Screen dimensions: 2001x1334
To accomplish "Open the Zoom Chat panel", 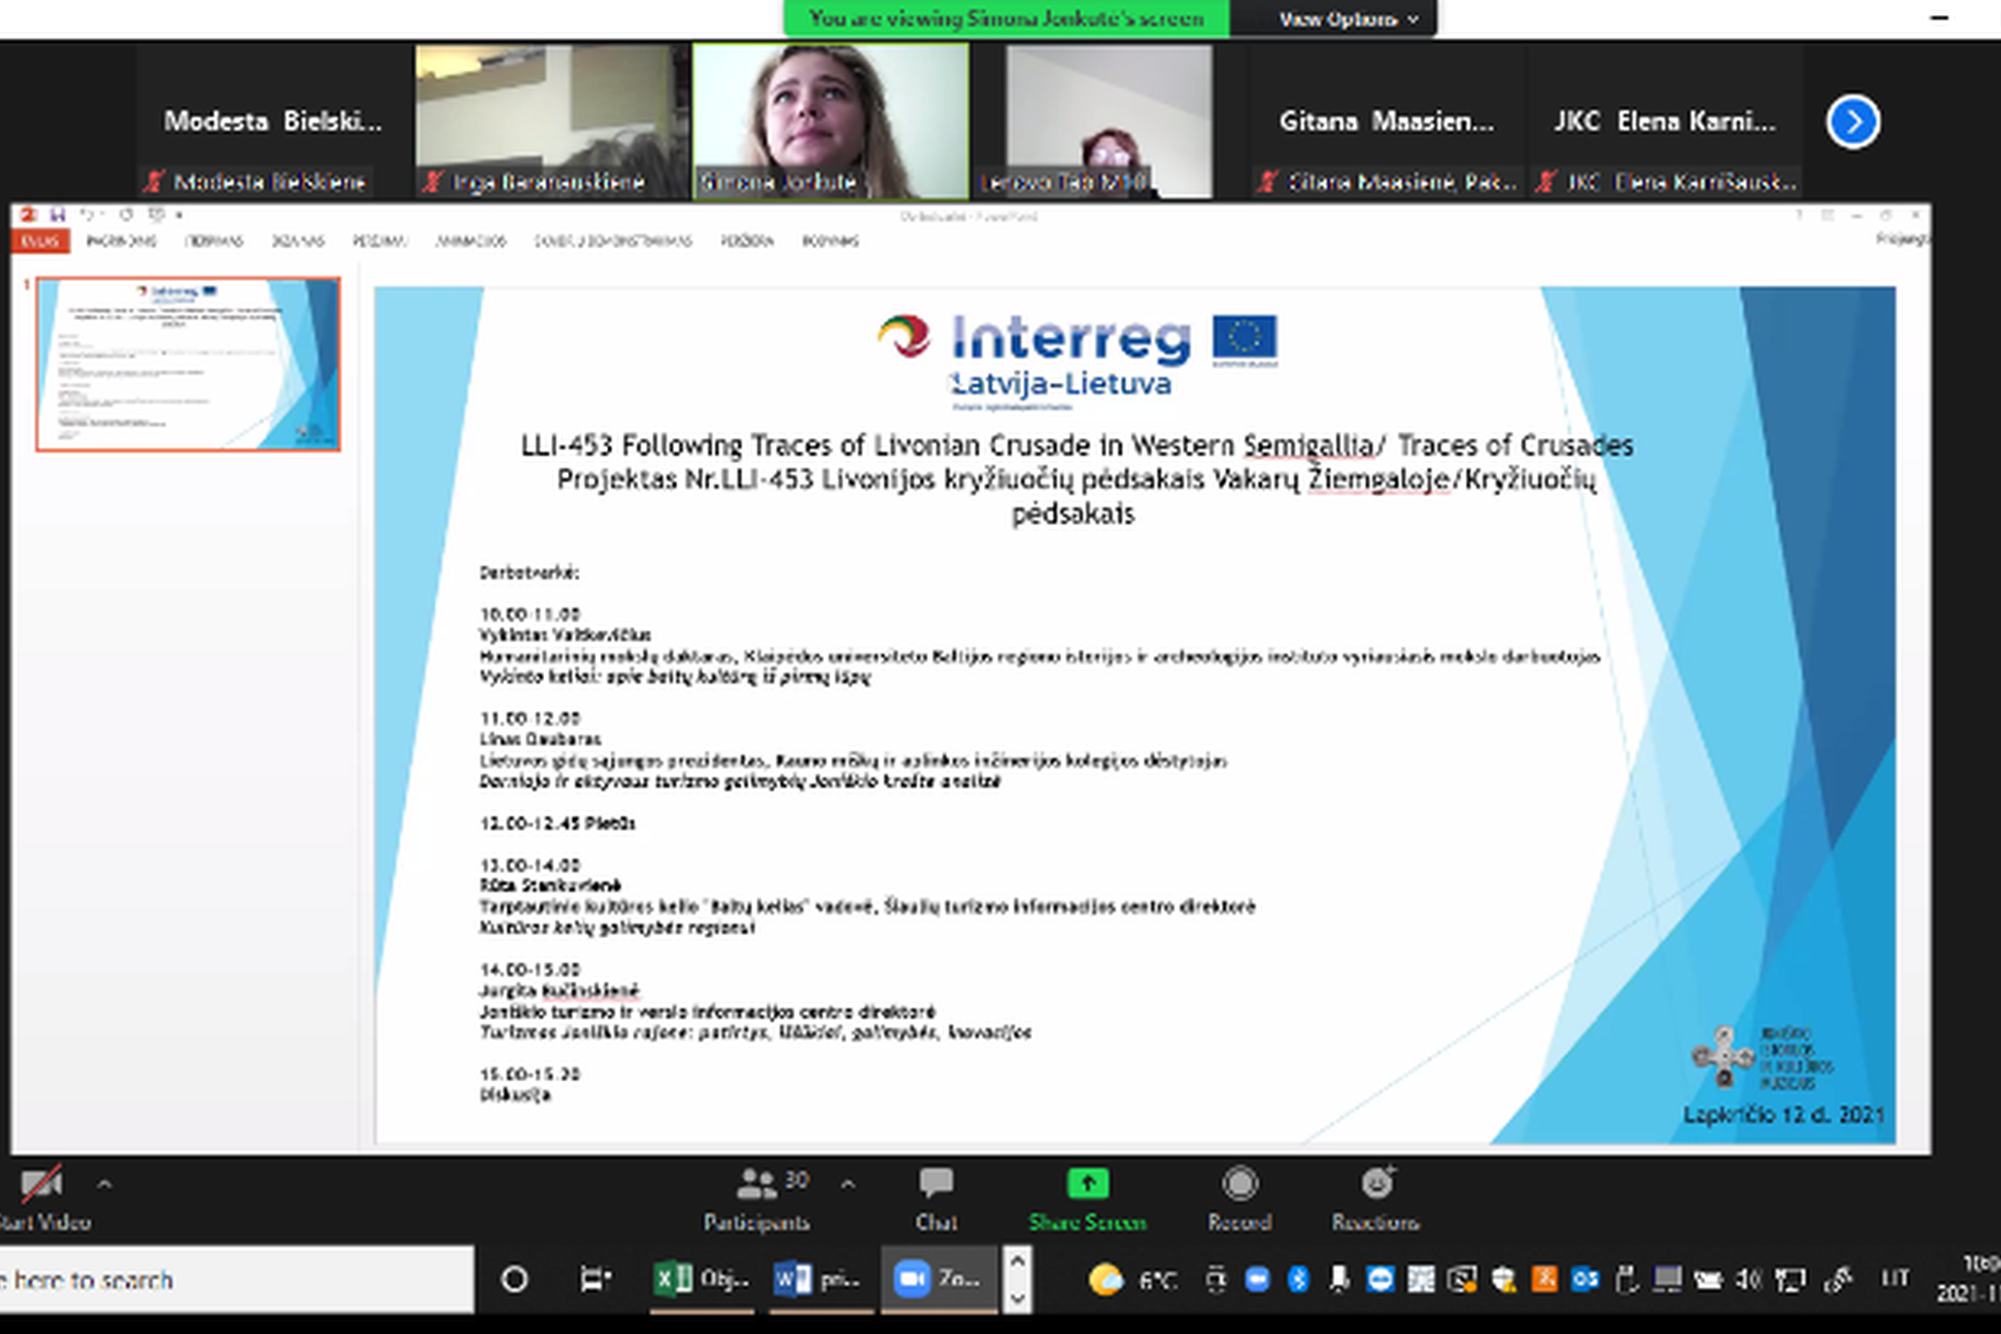I will 936,1198.
